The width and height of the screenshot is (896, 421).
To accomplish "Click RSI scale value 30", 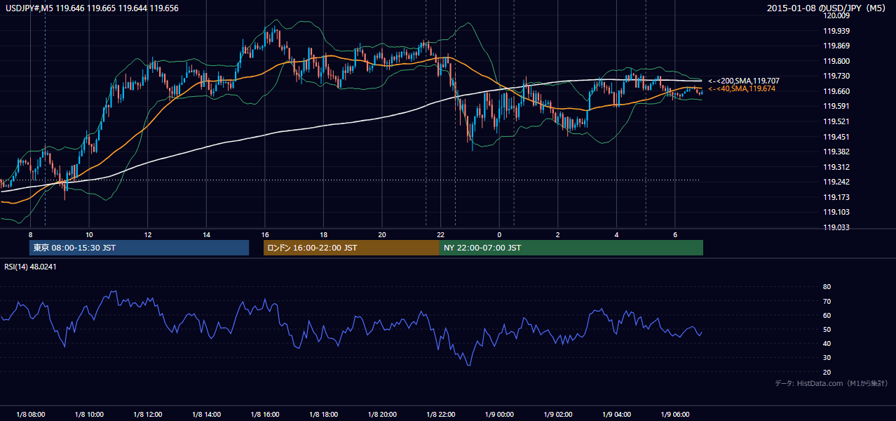I will [x=827, y=358].
